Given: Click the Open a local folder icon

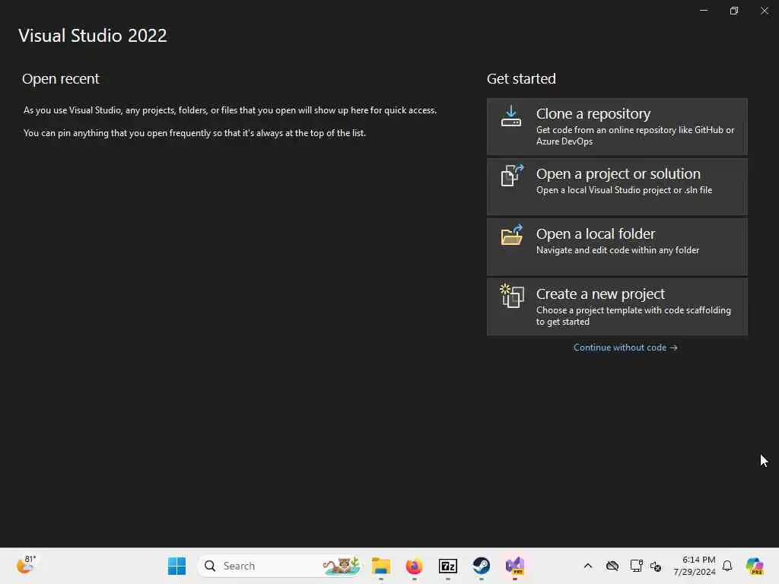Looking at the screenshot, I should coord(512,235).
